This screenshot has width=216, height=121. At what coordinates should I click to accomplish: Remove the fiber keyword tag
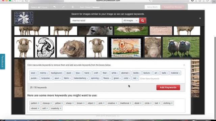coord(106,73)
